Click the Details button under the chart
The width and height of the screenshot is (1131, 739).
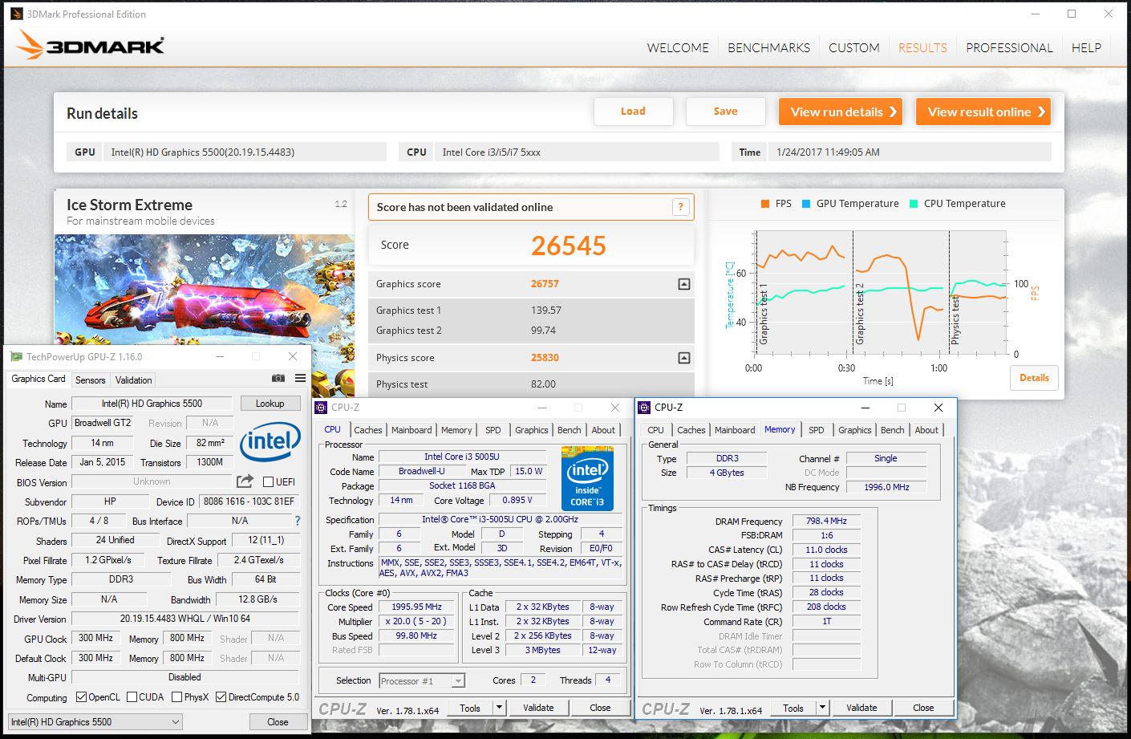pyautogui.click(x=1034, y=378)
